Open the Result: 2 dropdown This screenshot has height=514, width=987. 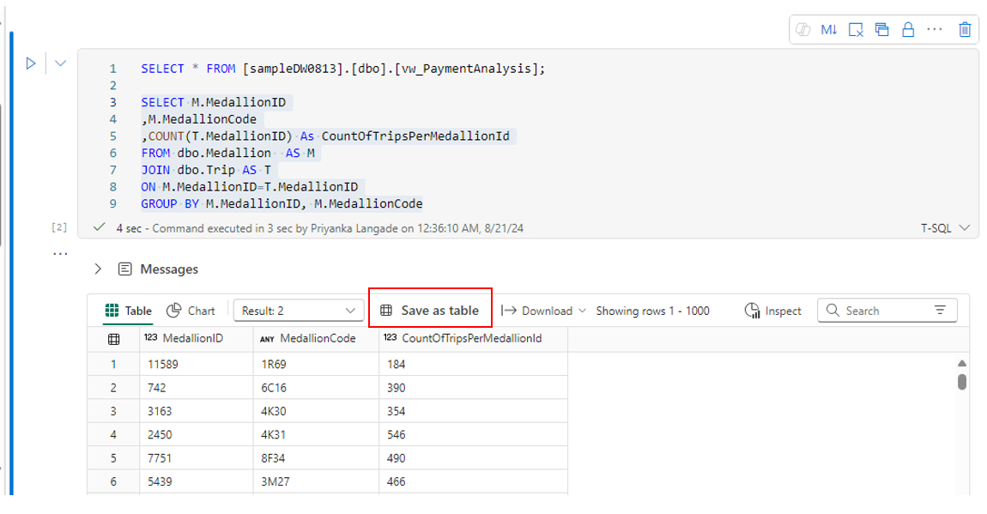pos(299,311)
